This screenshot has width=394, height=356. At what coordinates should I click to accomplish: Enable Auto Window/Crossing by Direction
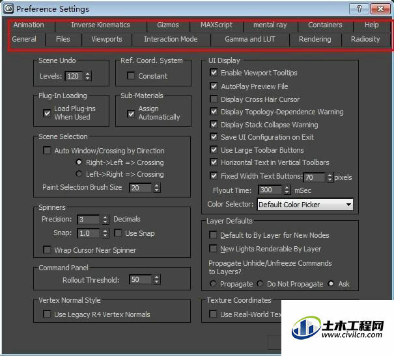[47, 151]
